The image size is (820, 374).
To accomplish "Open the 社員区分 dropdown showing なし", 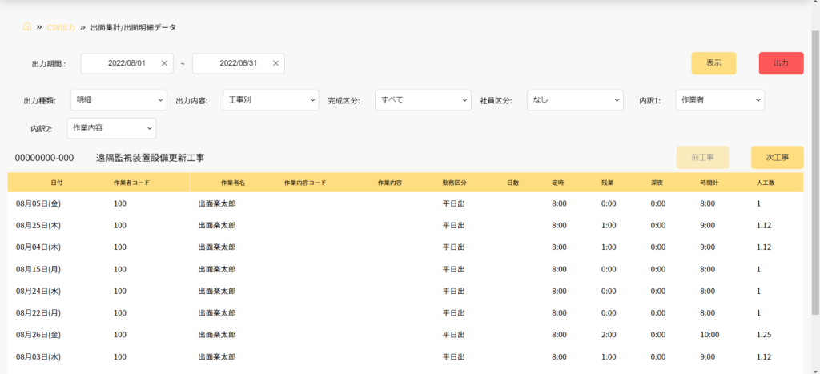I will click(x=575, y=100).
